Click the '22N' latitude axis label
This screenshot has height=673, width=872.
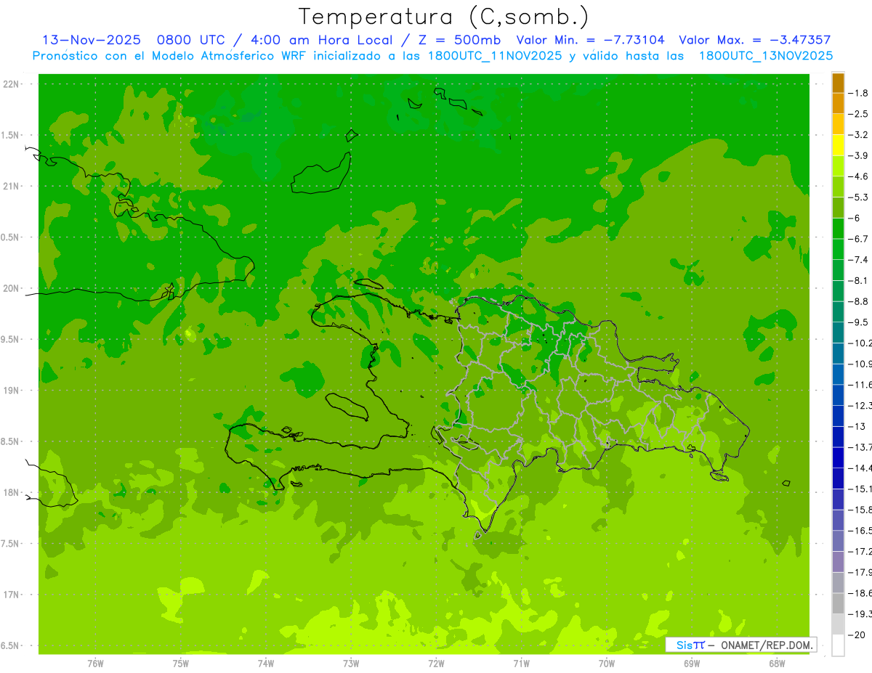10,84
